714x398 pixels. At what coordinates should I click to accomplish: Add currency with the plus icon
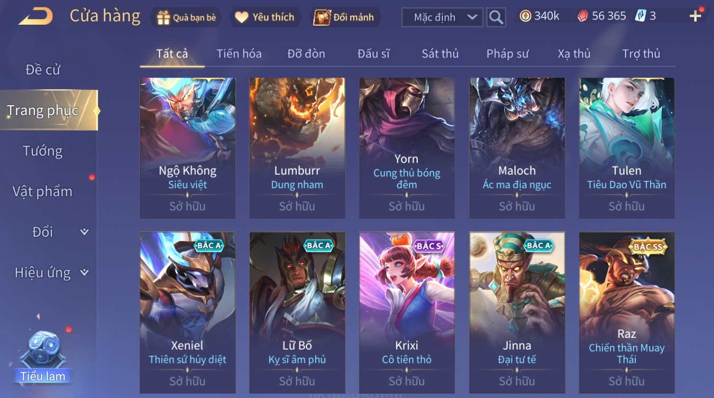(696, 16)
